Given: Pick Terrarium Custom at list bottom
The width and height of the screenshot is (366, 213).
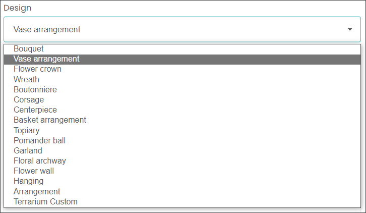Looking at the screenshot, I should pos(182,202).
